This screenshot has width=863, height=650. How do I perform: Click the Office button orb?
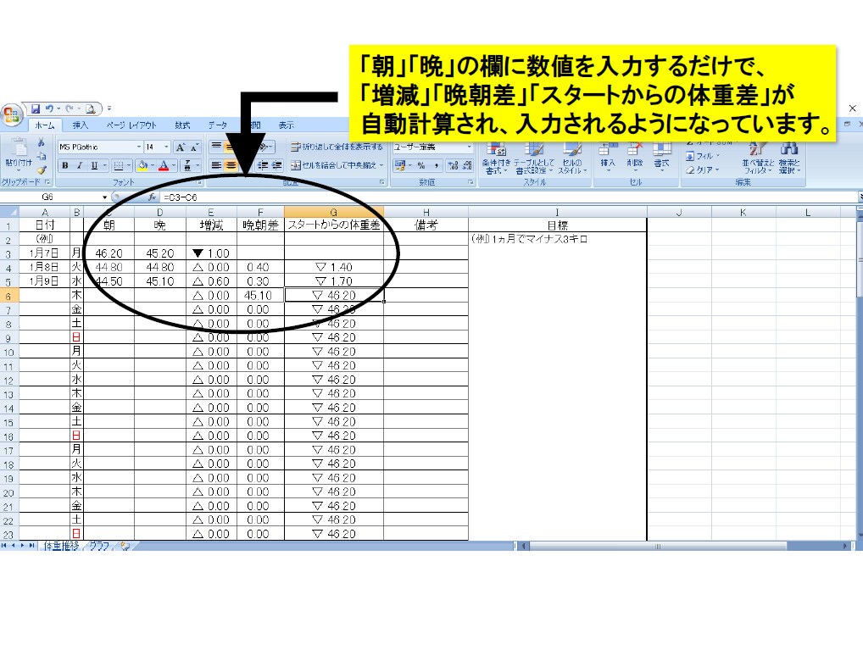[x=12, y=114]
